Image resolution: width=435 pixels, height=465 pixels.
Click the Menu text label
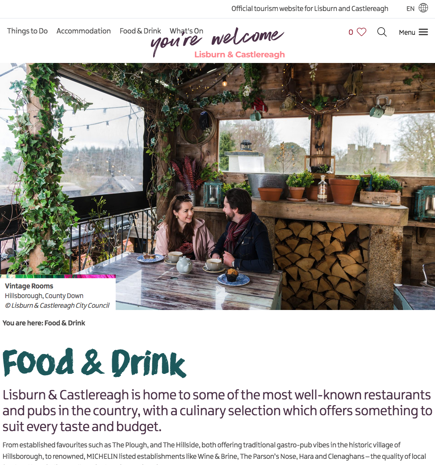click(407, 32)
